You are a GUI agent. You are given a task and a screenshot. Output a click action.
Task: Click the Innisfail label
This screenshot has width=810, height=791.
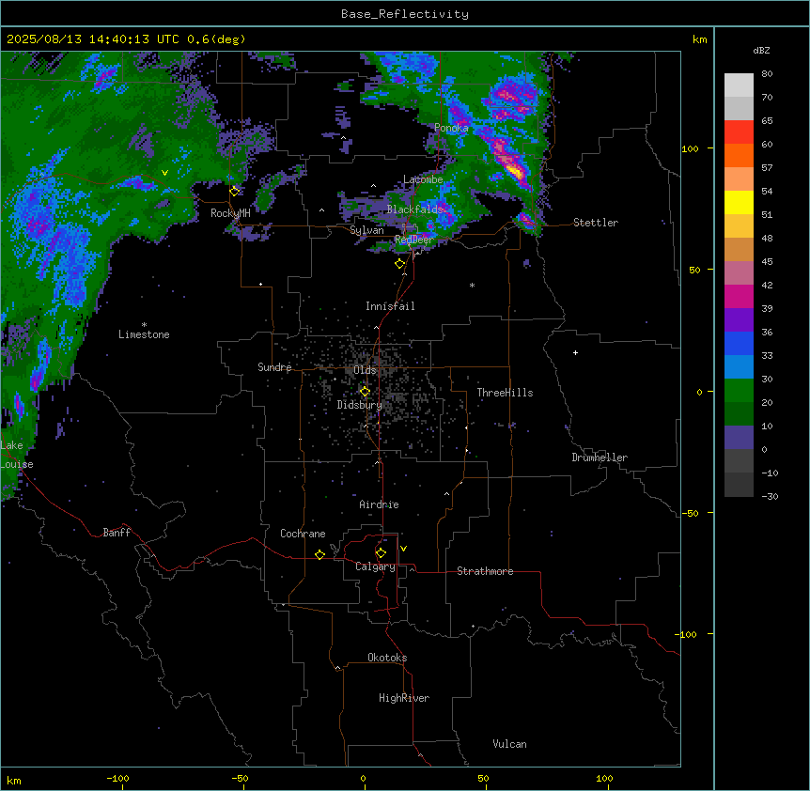click(390, 306)
